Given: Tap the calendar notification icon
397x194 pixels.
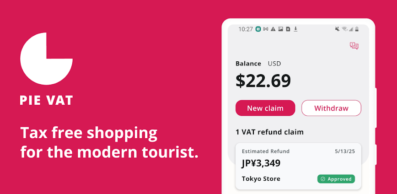Looking at the screenshot, I should click(x=258, y=29).
